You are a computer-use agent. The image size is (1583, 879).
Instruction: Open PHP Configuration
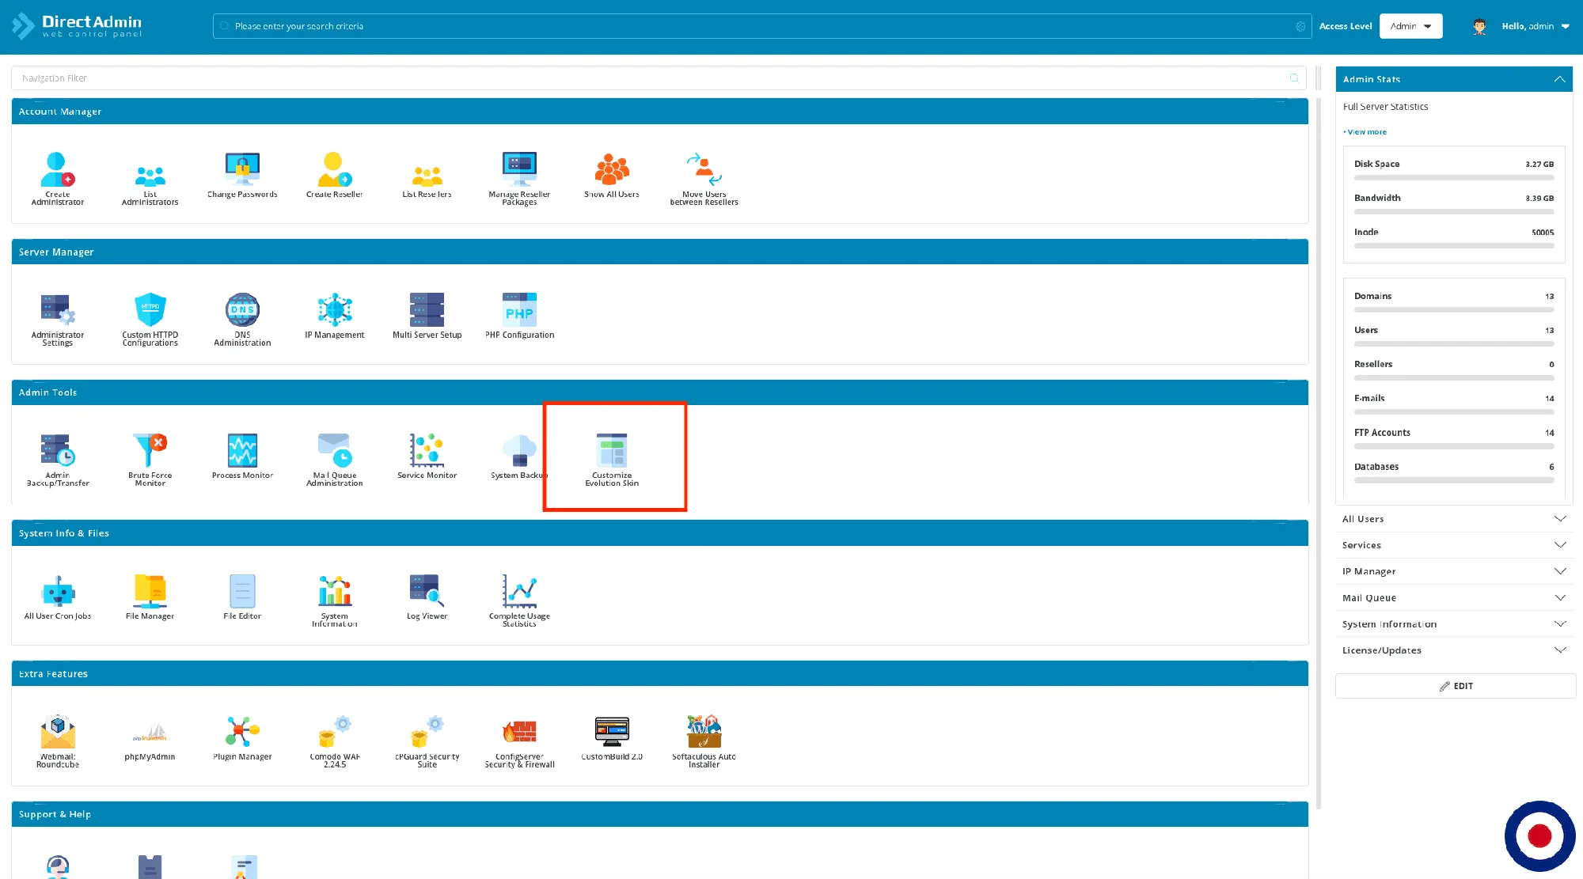click(x=519, y=316)
